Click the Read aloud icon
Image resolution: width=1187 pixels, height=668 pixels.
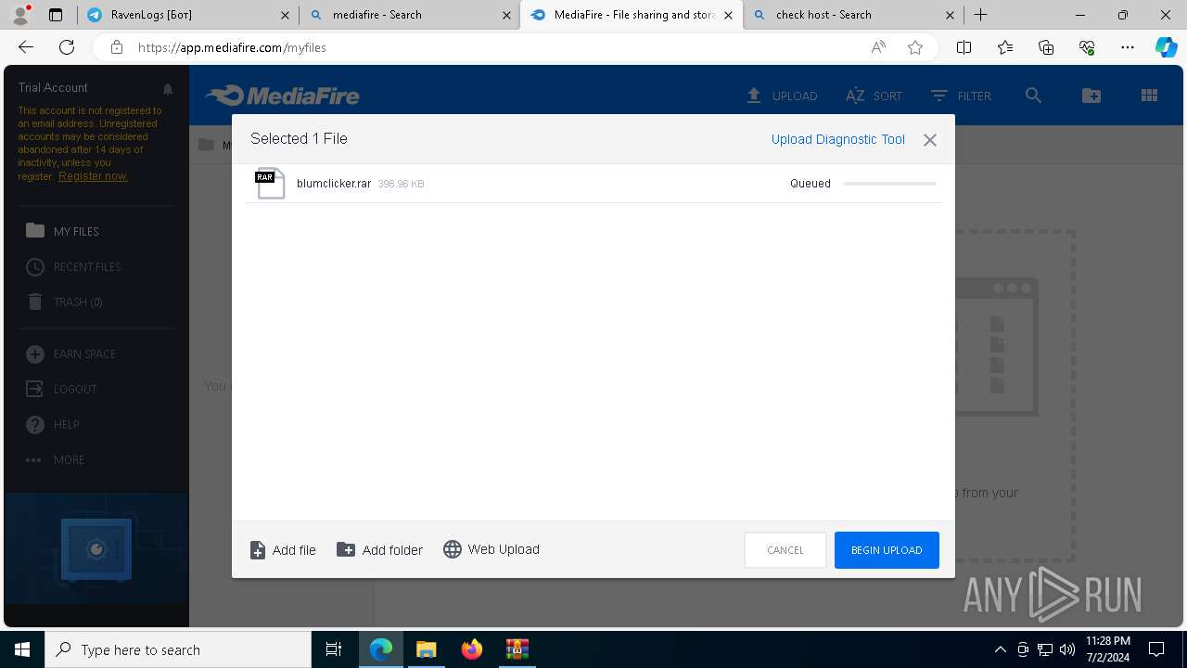click(878, 47)
